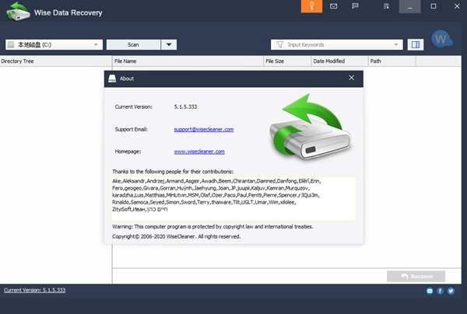This screenshot has width=467, height=314.
Task: Expand the Scan options arrow
Action: tap(169, 44)
